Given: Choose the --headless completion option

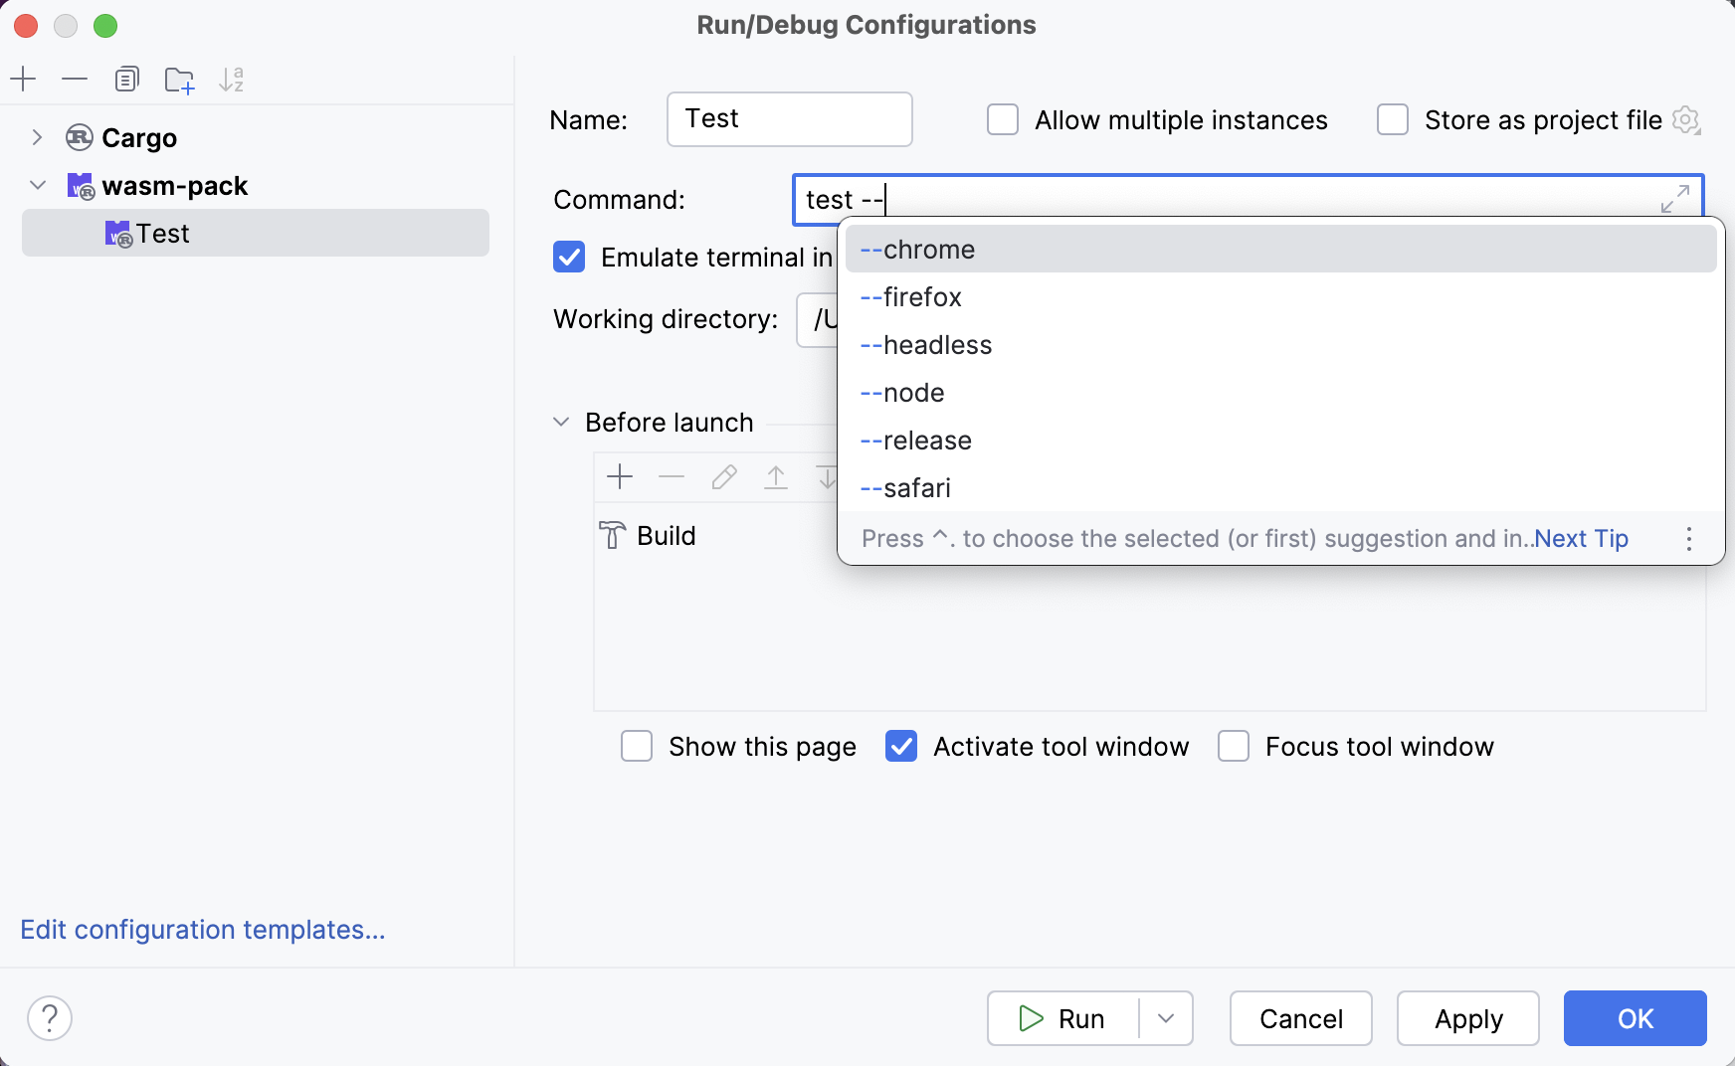Looking at the screenshot, I should [x=924, y=344].
